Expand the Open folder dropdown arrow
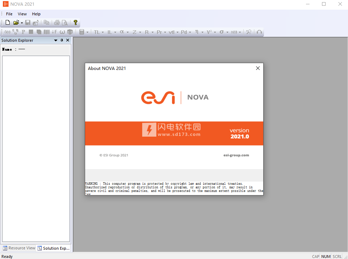The image size is (348, 259). [22, 23]
